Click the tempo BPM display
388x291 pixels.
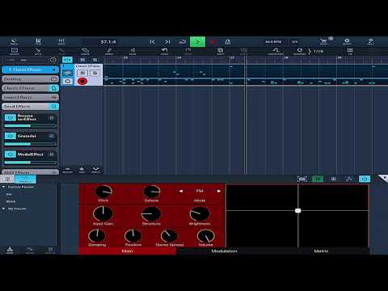click(x=273, y=42)
